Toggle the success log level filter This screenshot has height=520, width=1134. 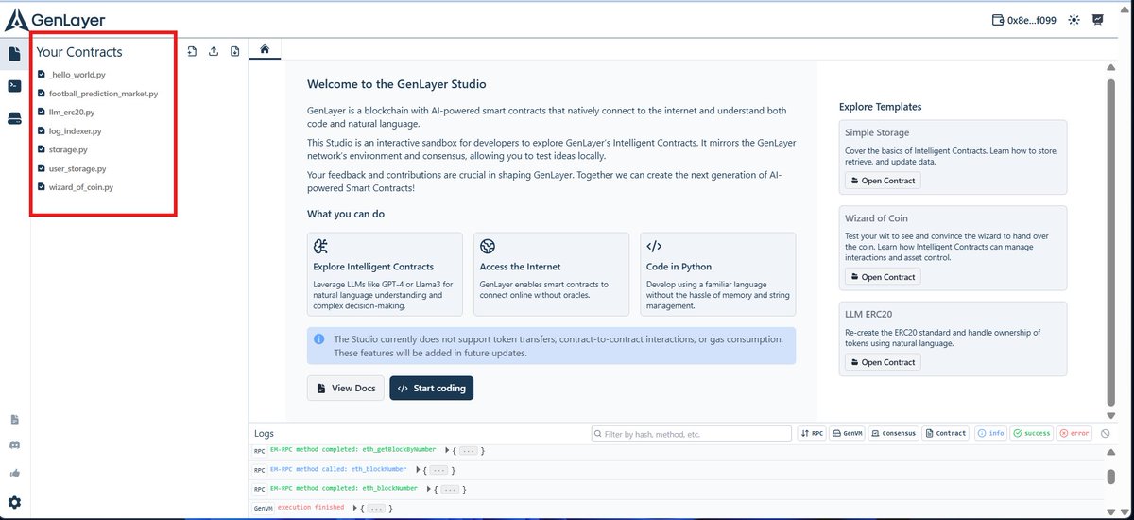1031,434
